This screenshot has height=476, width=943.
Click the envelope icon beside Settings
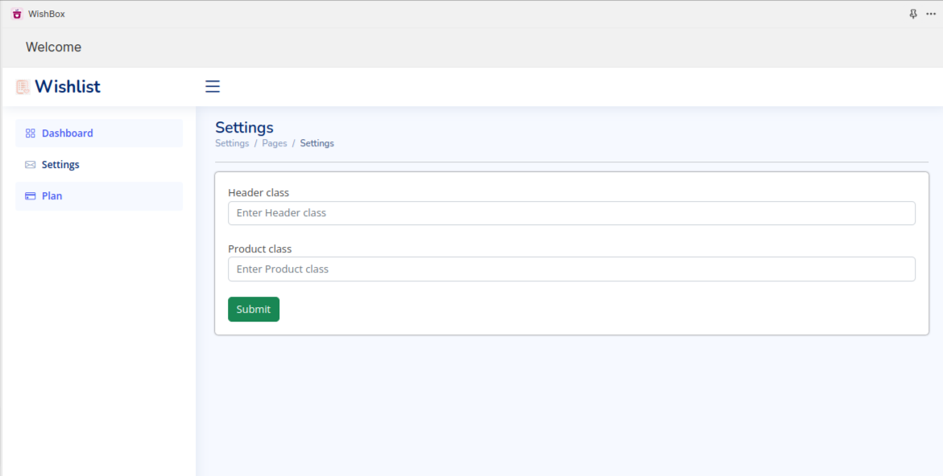[31, 165]
